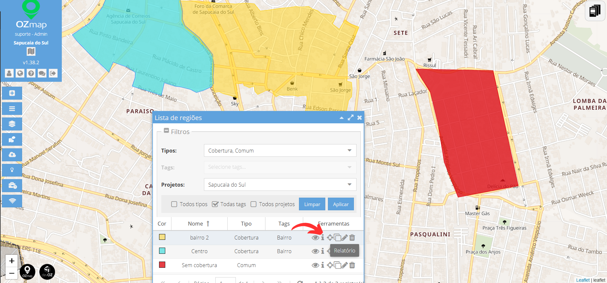Click the page number input field
The width and height of the screenshot is (607, 283).
[x=225, y=281]
